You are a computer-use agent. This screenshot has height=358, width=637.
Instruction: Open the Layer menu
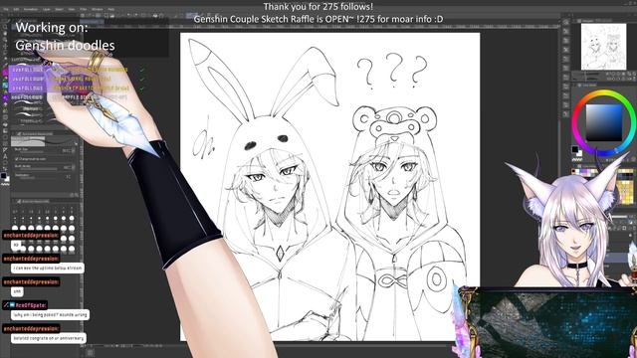pyautogui.click(x=47, y=9)
